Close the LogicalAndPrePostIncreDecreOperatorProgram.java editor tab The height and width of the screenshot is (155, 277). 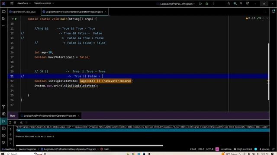[x=106, y=12]
